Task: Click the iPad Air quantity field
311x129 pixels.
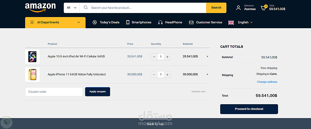Action: 161,57
